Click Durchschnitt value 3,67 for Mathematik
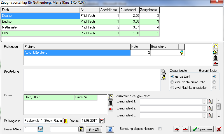The image size is (224, 134). click(130, 27)
